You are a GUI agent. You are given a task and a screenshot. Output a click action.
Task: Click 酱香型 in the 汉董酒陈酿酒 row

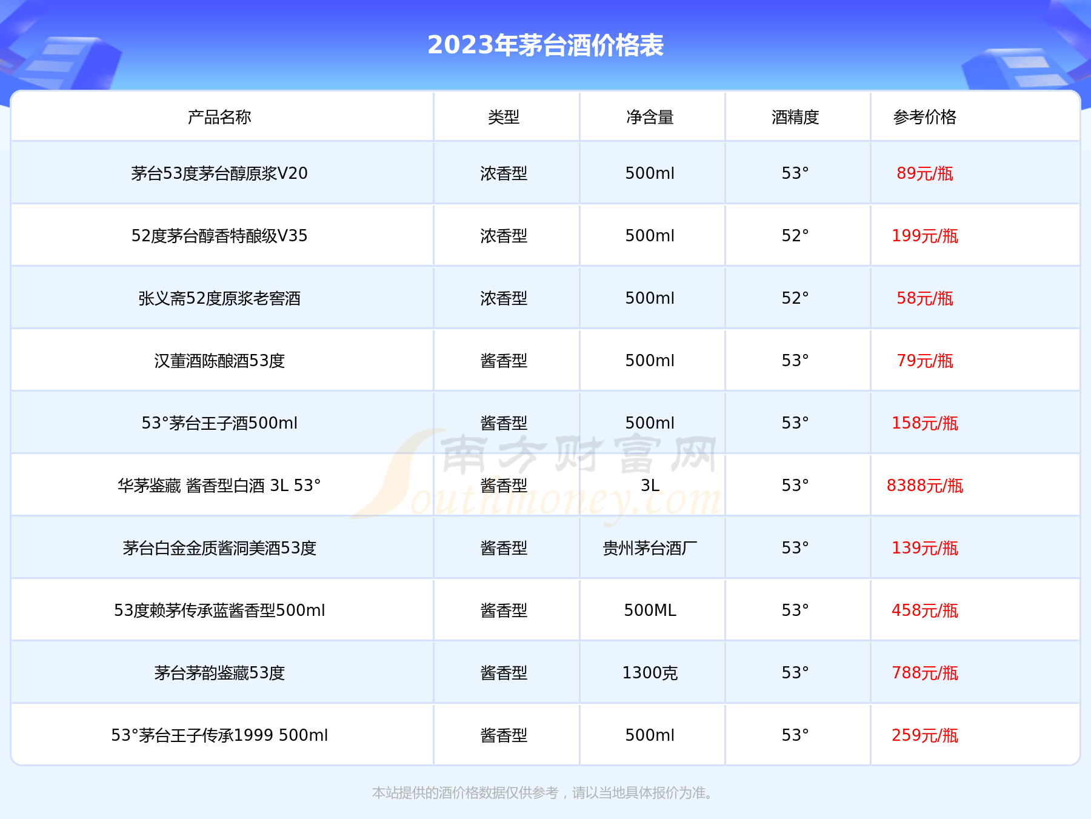tap(504, 361)
